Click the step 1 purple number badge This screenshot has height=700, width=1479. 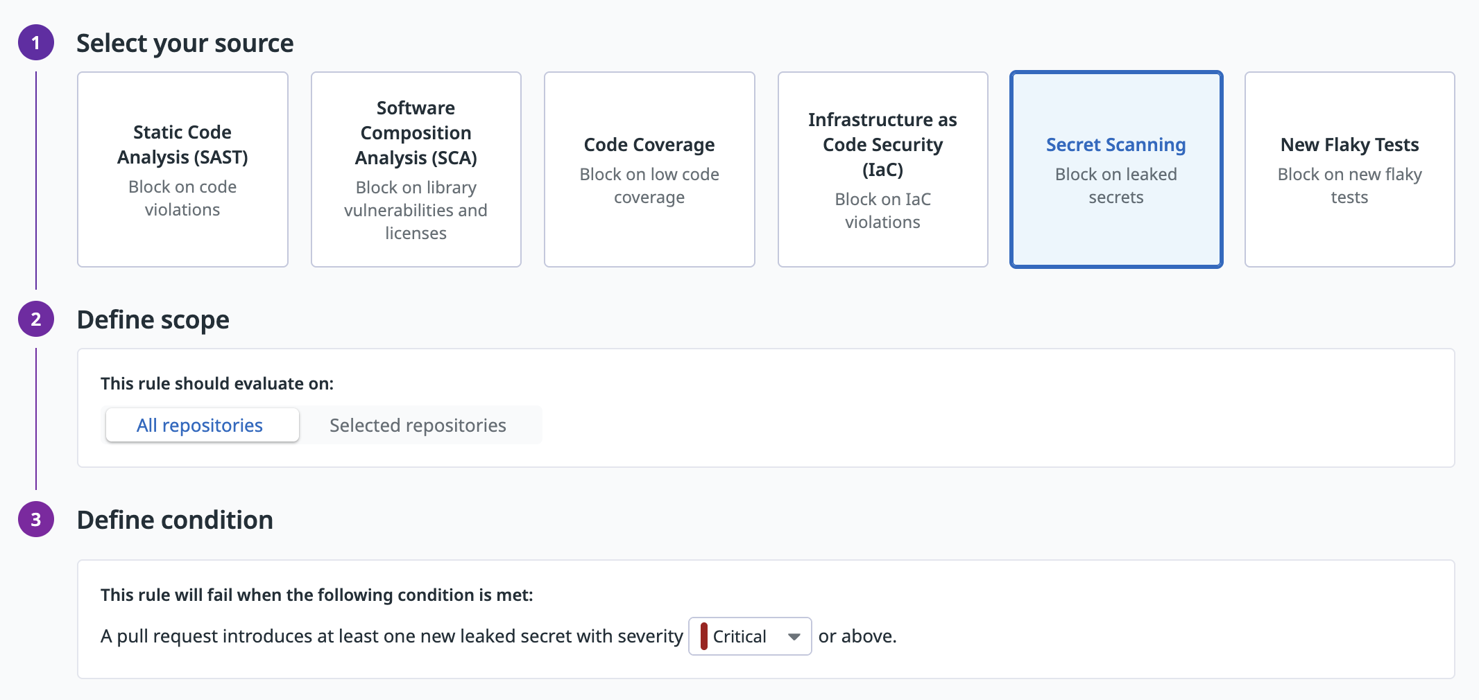point(36,43)
